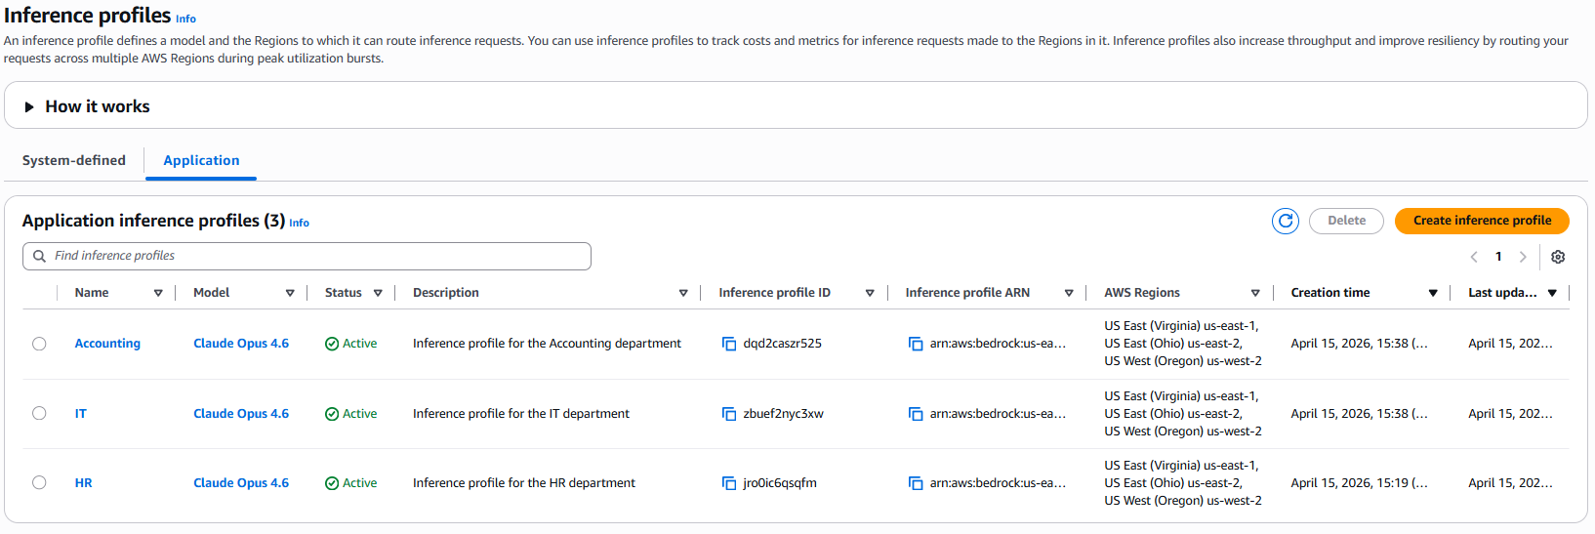Copy inference profile ID jro0ic6qsqfm
This screenshot has height=534, width=1595.
(x=729, y=483)
